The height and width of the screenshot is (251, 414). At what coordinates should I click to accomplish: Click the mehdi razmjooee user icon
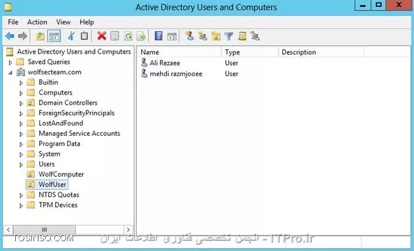[144, 74]
